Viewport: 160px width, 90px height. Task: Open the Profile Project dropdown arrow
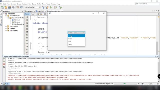(63, 7)
